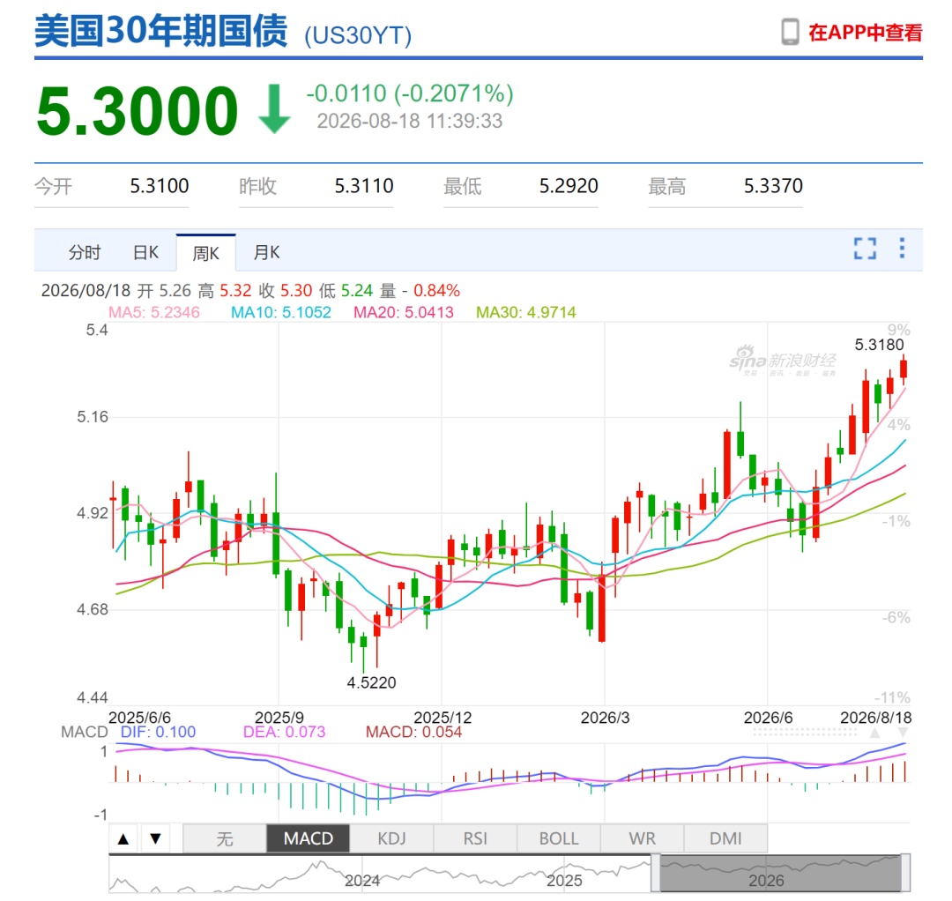952x901 pixels.
Task: Select the WR indicator button
Action: point(643,838)
